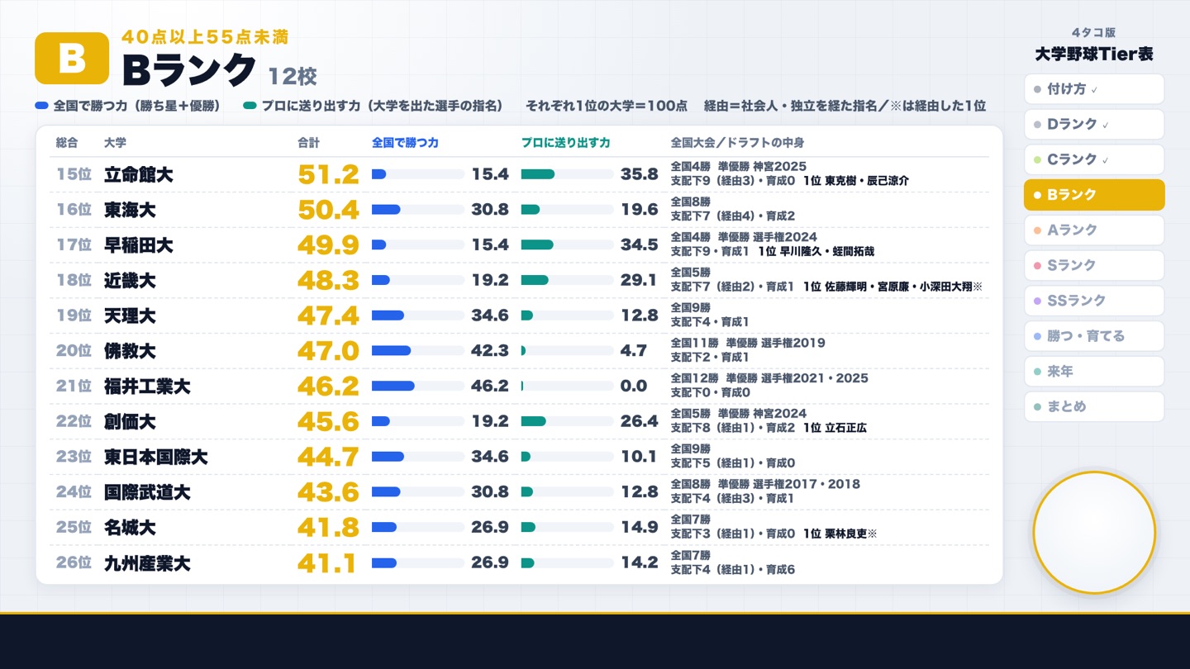
Task: Click the green legend pill for プロに送り出す力
Action: [x=250, y=107]
